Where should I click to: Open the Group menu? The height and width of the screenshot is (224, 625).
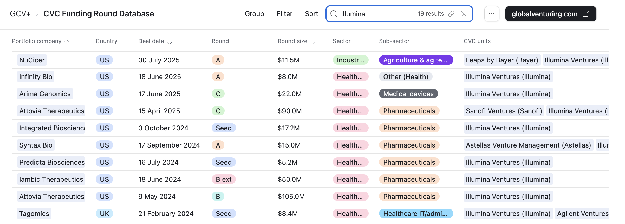point(255,14)
